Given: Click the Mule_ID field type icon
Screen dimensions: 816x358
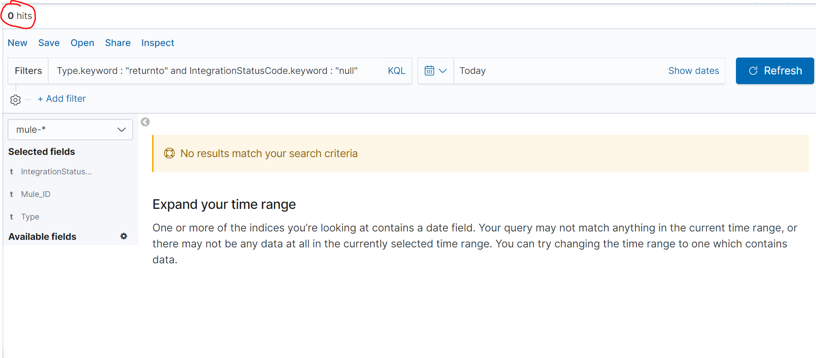Looking at the screenshot, I should 11,194.
